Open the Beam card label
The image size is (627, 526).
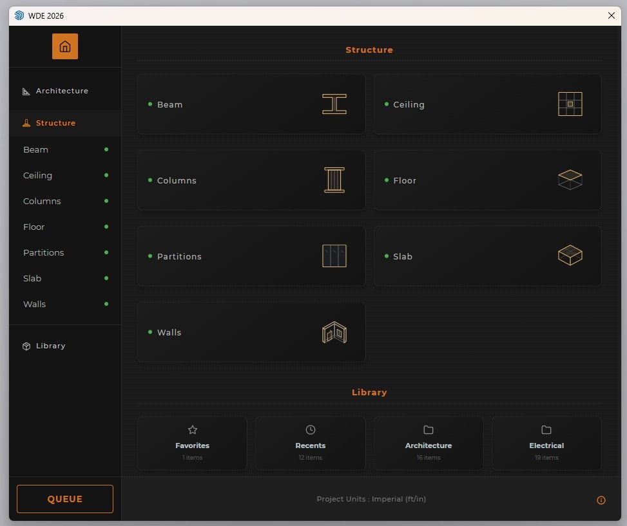[169, 104]
